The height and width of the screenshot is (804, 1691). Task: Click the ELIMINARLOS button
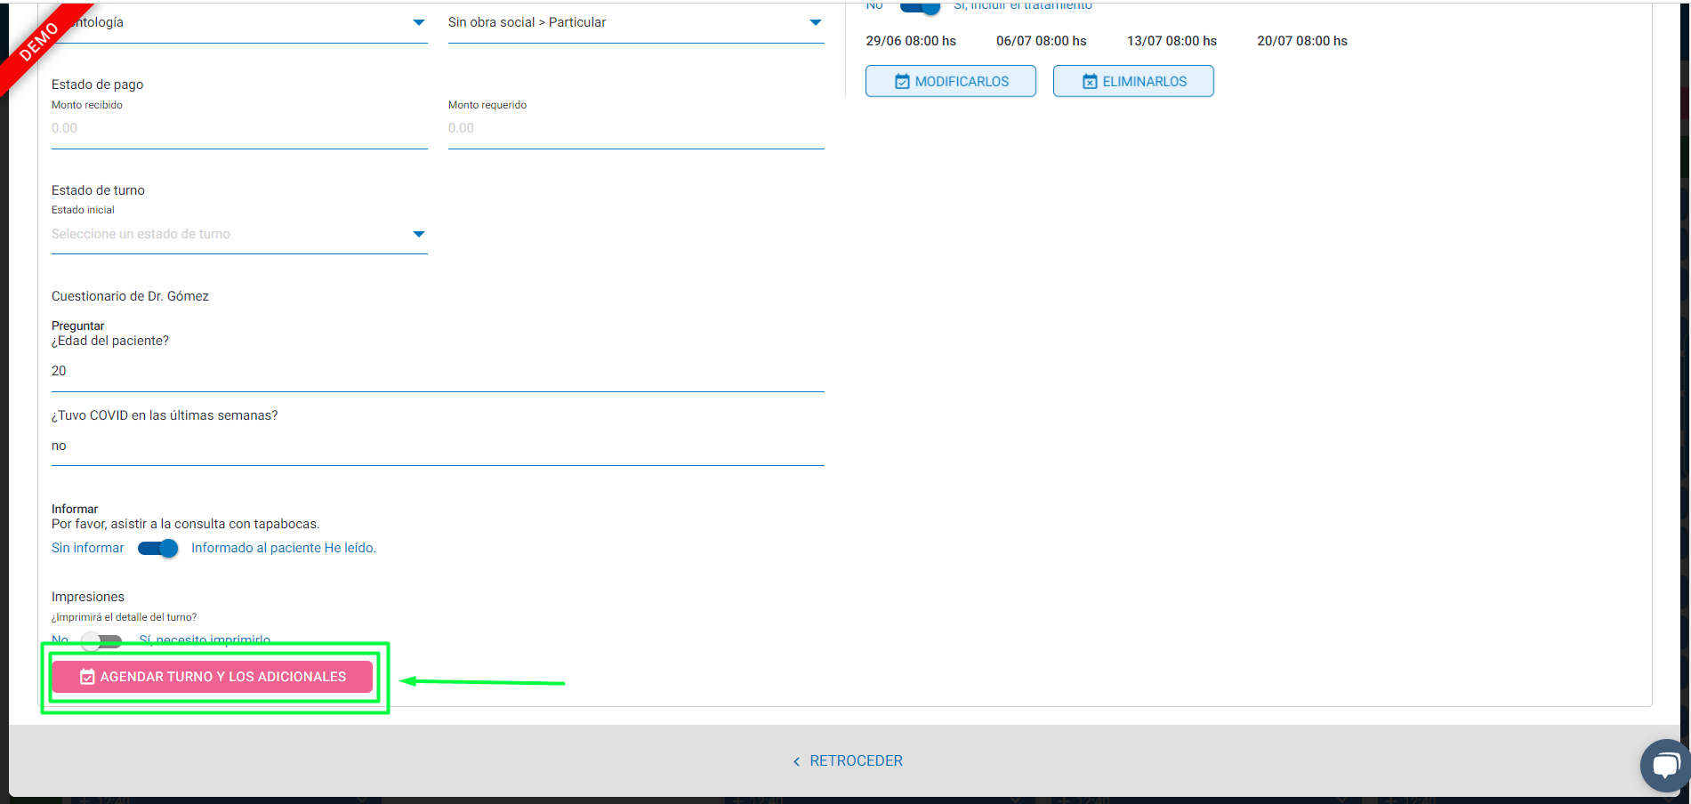tap(1133, 81)
